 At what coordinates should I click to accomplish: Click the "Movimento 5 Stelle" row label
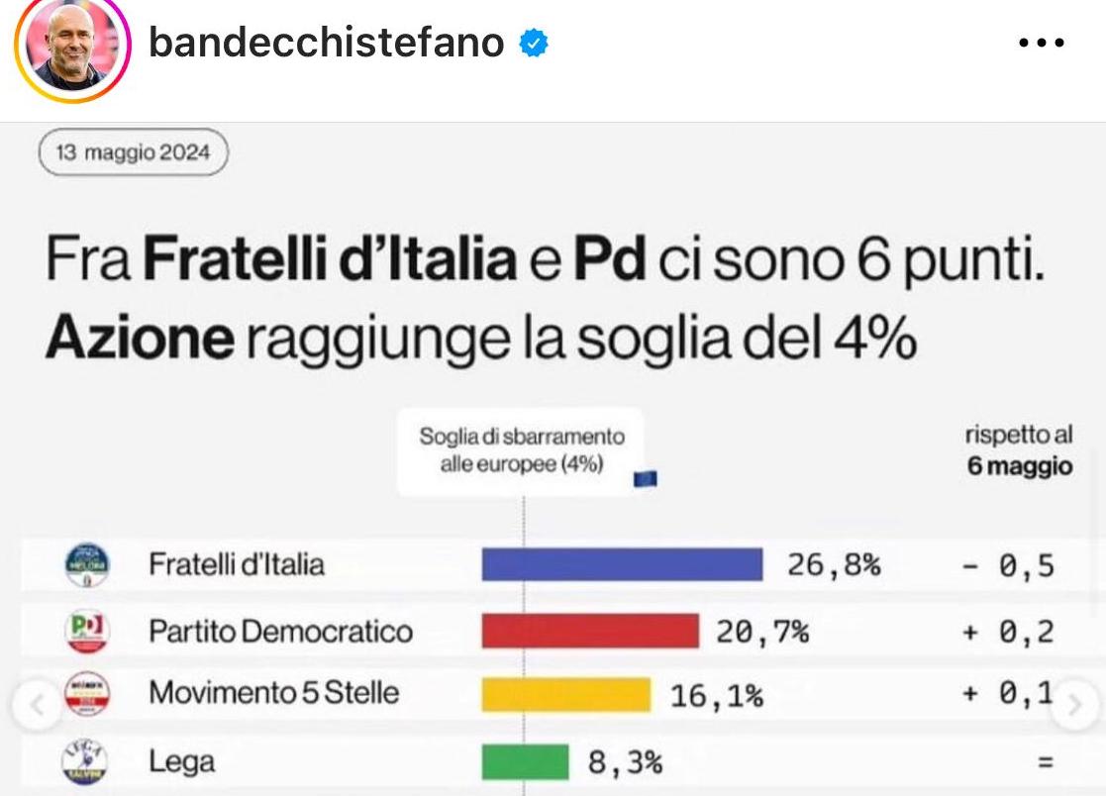tap(273, 693)
